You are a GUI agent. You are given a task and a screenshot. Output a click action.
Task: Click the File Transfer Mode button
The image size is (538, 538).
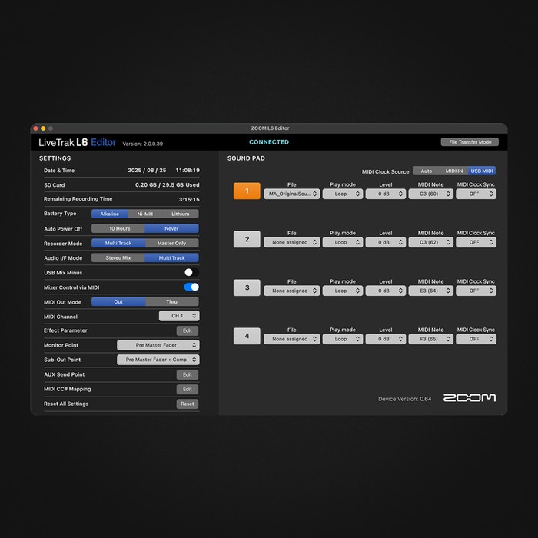[470, 142]
